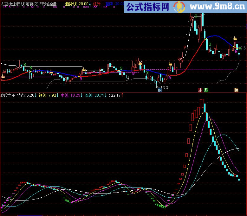Click the magenta B marker before the big rally
247x216 pixels.
tap(170, 78)
